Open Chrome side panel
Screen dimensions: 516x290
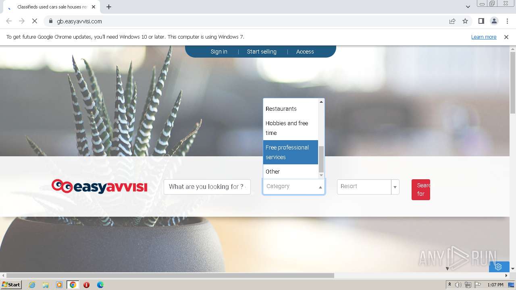tap(481, 21)
